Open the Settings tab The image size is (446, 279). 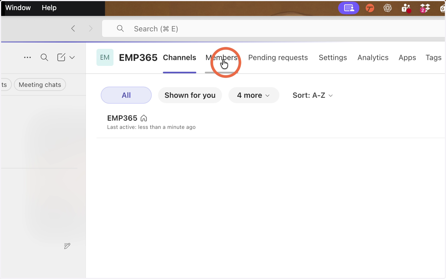coord(333,58)
